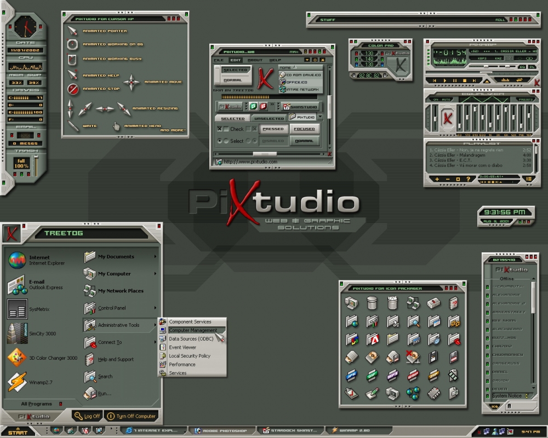This screenshot has width=548, height=438.
Task: Open the Pixtudio combo box dropdown arrow
Action: 320,117
